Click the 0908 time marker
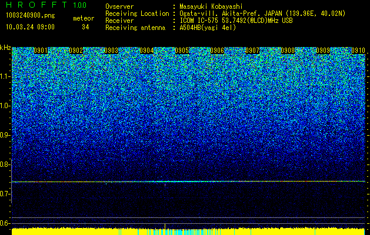Screen dimensions: 370x235 [x=288, y=51]
